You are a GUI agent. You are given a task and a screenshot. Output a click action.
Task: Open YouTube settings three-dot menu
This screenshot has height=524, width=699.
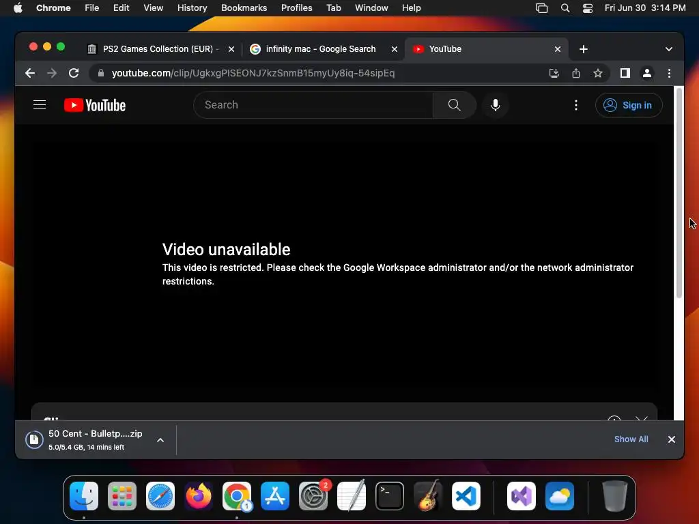click(576, 105)
